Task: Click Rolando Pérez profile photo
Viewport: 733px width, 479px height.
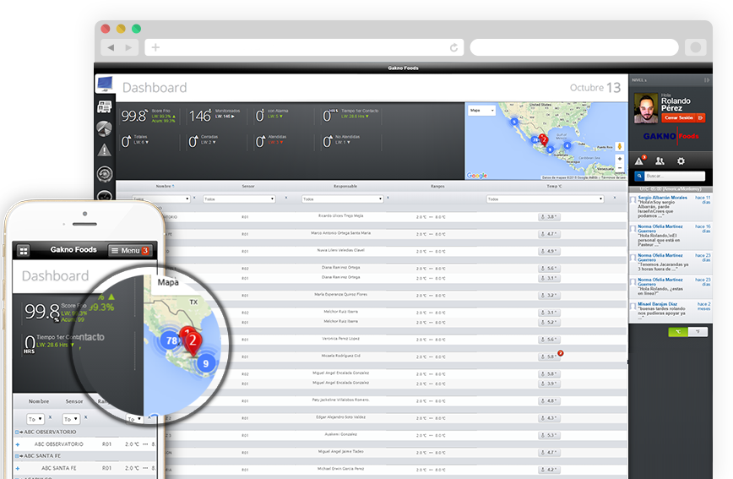Action: pos(645,108)
